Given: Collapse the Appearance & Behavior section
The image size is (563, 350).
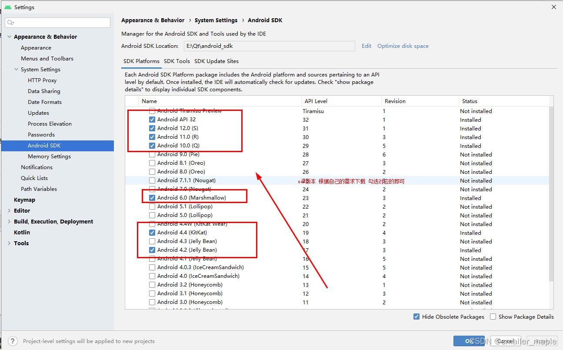Looking at the screenshot, I should (10, 37).
